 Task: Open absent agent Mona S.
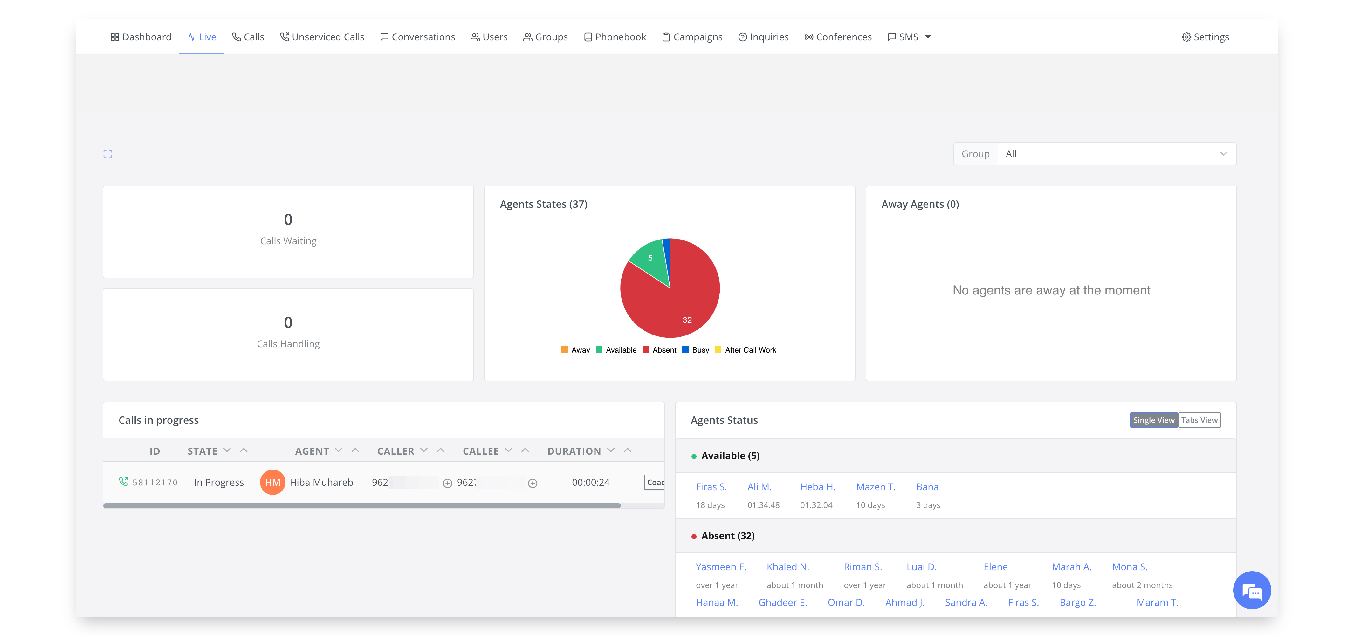coord(1130,567)
